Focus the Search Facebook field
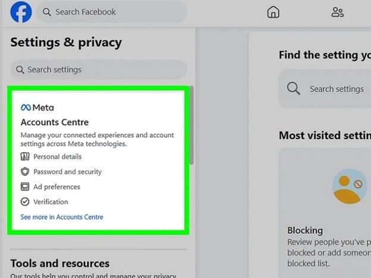Viewport: 371px width, 278px height. [x=113, y=12]
